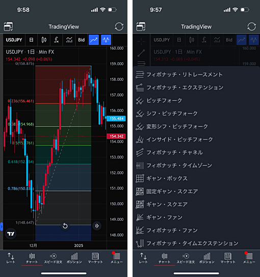
Task: Open the ポジション tab on left phone
Action: (x=74, y=258)
